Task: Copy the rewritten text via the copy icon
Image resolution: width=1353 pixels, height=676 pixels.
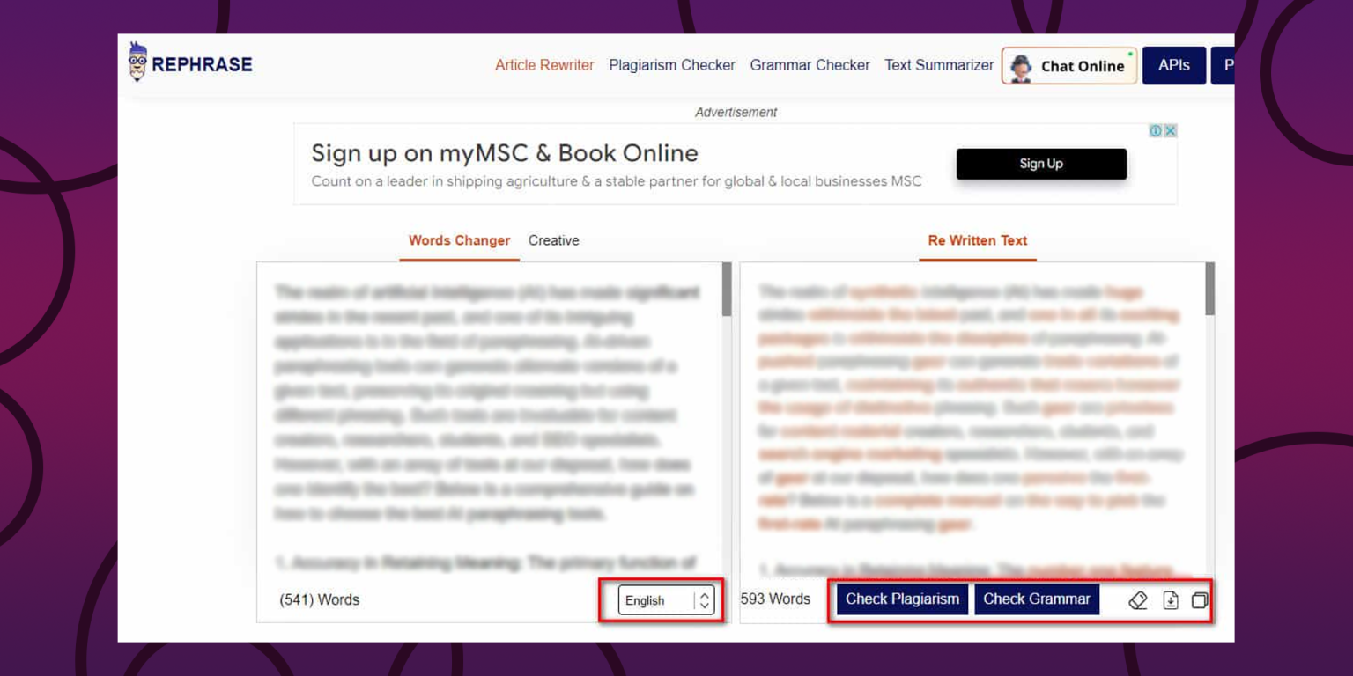Action: (x=1199, y=599)
